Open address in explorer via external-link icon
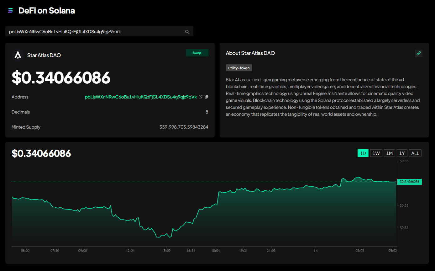The image size is (435, 271). coord(201,97)
